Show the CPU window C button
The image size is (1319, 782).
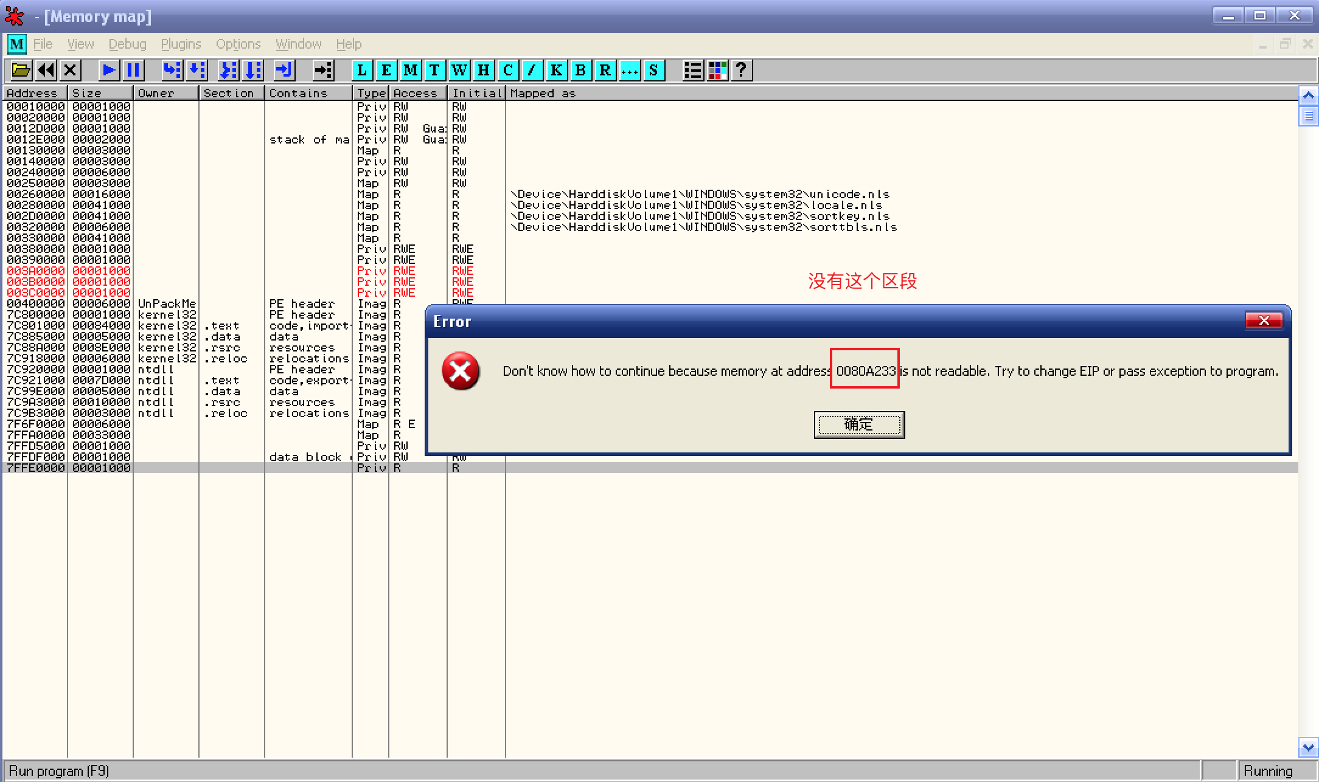[x=508, y=71]
